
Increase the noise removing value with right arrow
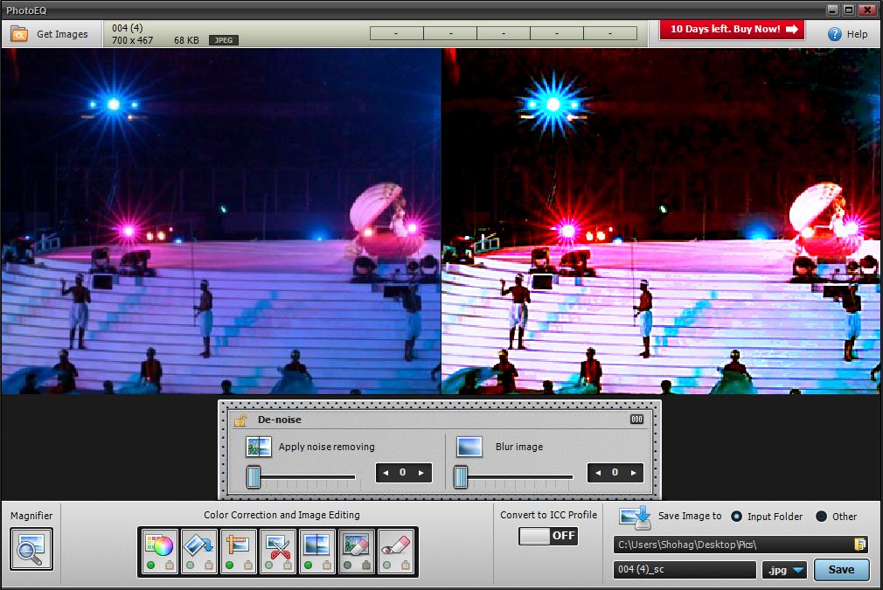[421, 473]
